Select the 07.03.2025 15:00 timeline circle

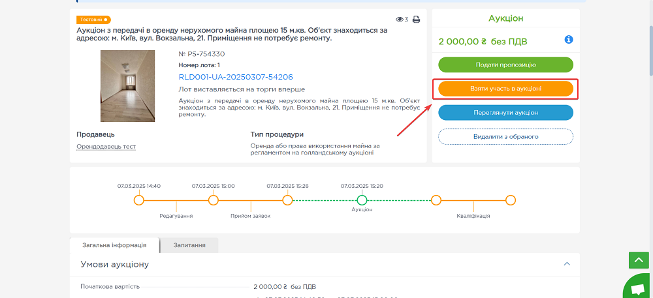(x=213, y=200)
